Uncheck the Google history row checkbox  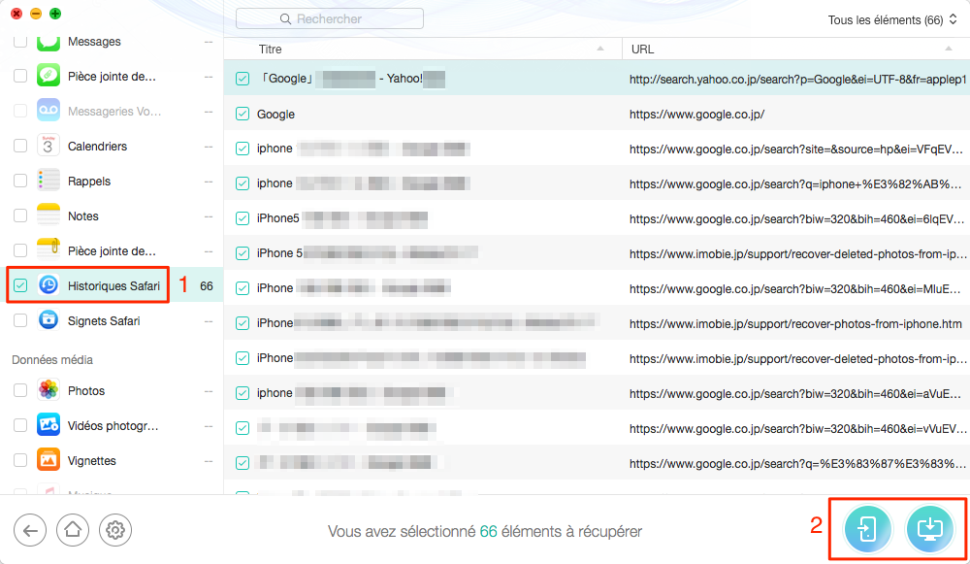click(x=242, y=114)
